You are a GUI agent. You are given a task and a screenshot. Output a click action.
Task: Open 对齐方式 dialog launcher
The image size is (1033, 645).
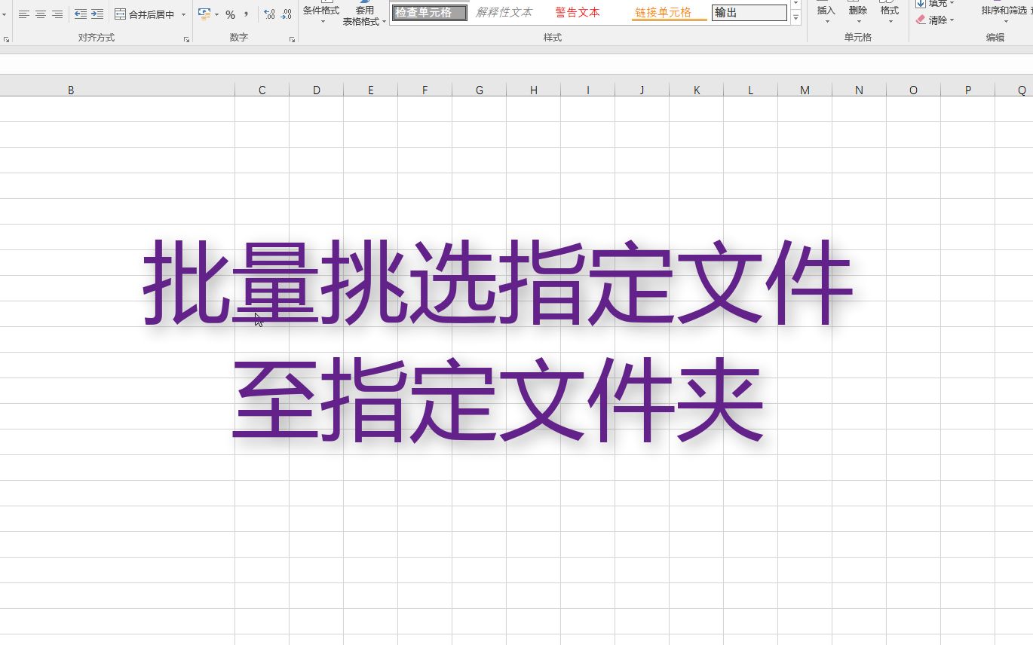click(x=186, y=39)
